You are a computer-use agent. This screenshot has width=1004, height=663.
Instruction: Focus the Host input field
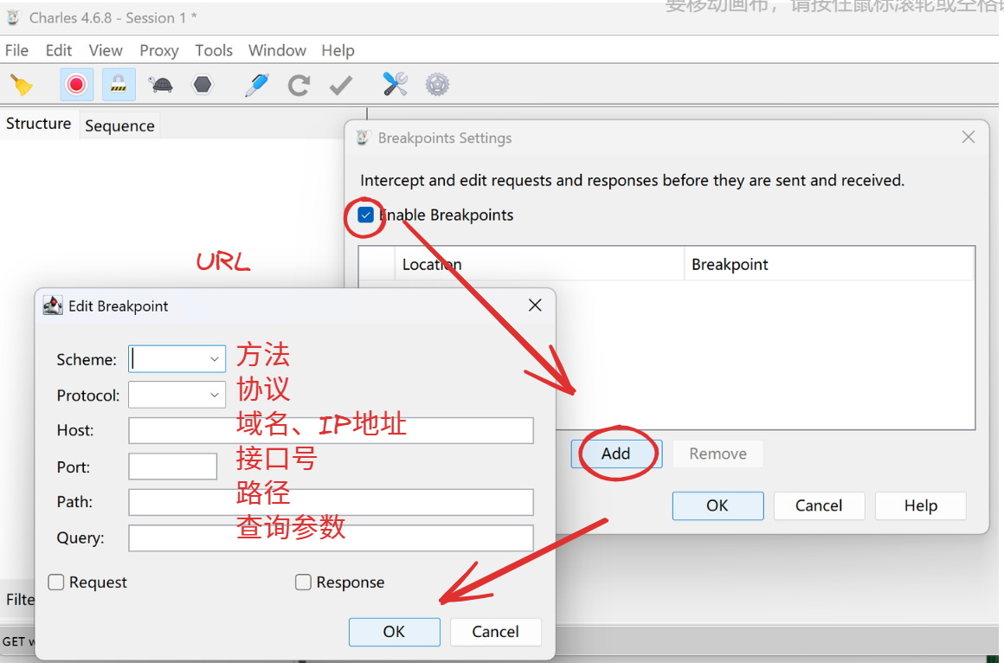331,430
